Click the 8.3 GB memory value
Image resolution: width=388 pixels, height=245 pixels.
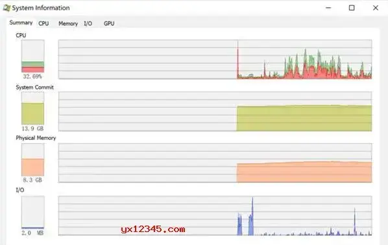[x=32, y=180]
